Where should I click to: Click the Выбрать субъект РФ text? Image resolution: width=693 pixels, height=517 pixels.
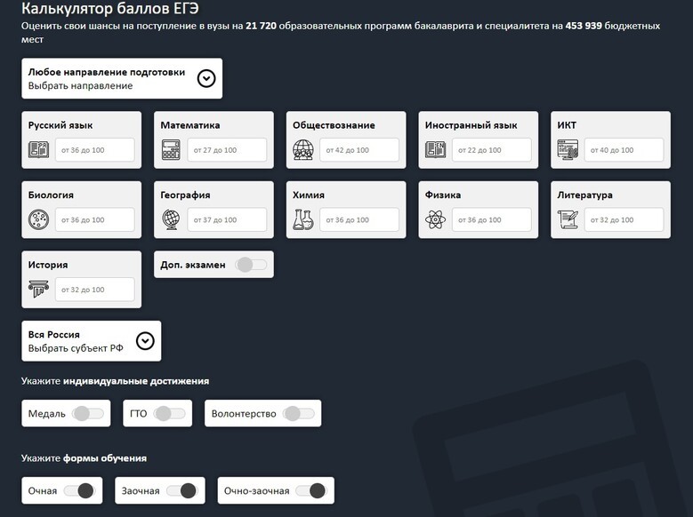76,348
